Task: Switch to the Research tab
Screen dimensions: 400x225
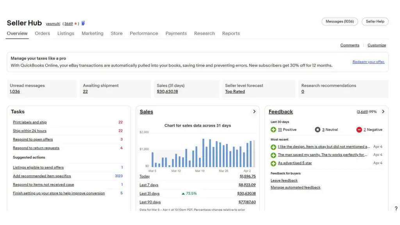Action: 204,34
